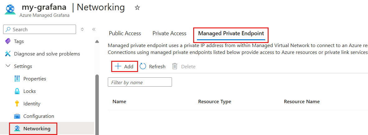Image resolution: width=368 pixels, height=135 pixels.
Task: Click the Delete trash button
Action: 184,66
